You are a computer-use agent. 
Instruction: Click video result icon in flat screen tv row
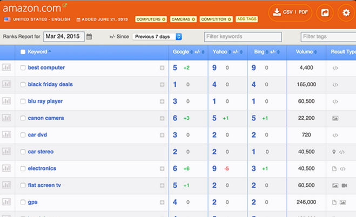point(345,186)
